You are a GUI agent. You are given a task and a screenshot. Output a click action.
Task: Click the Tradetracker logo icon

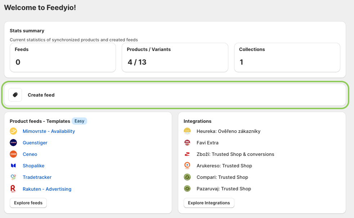pyautogui.click(x=13, y=177)
